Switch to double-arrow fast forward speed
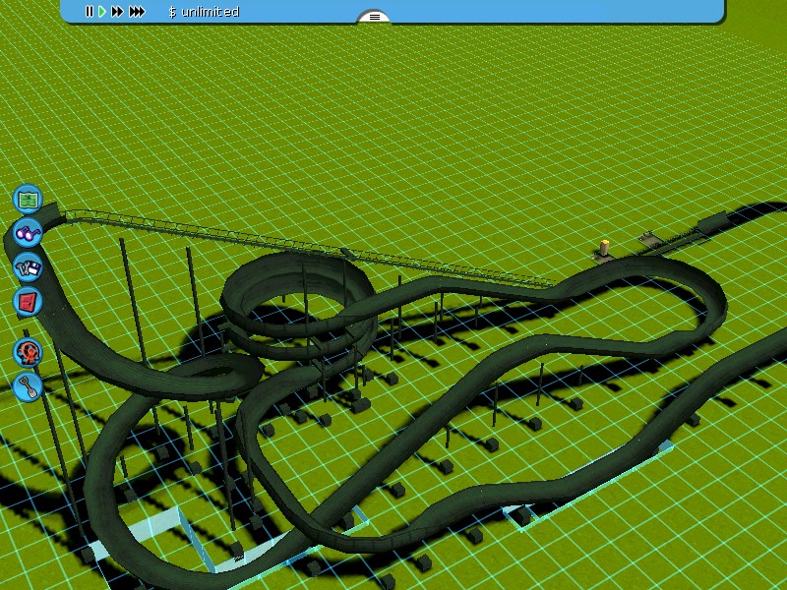 (x=118, y=12)
